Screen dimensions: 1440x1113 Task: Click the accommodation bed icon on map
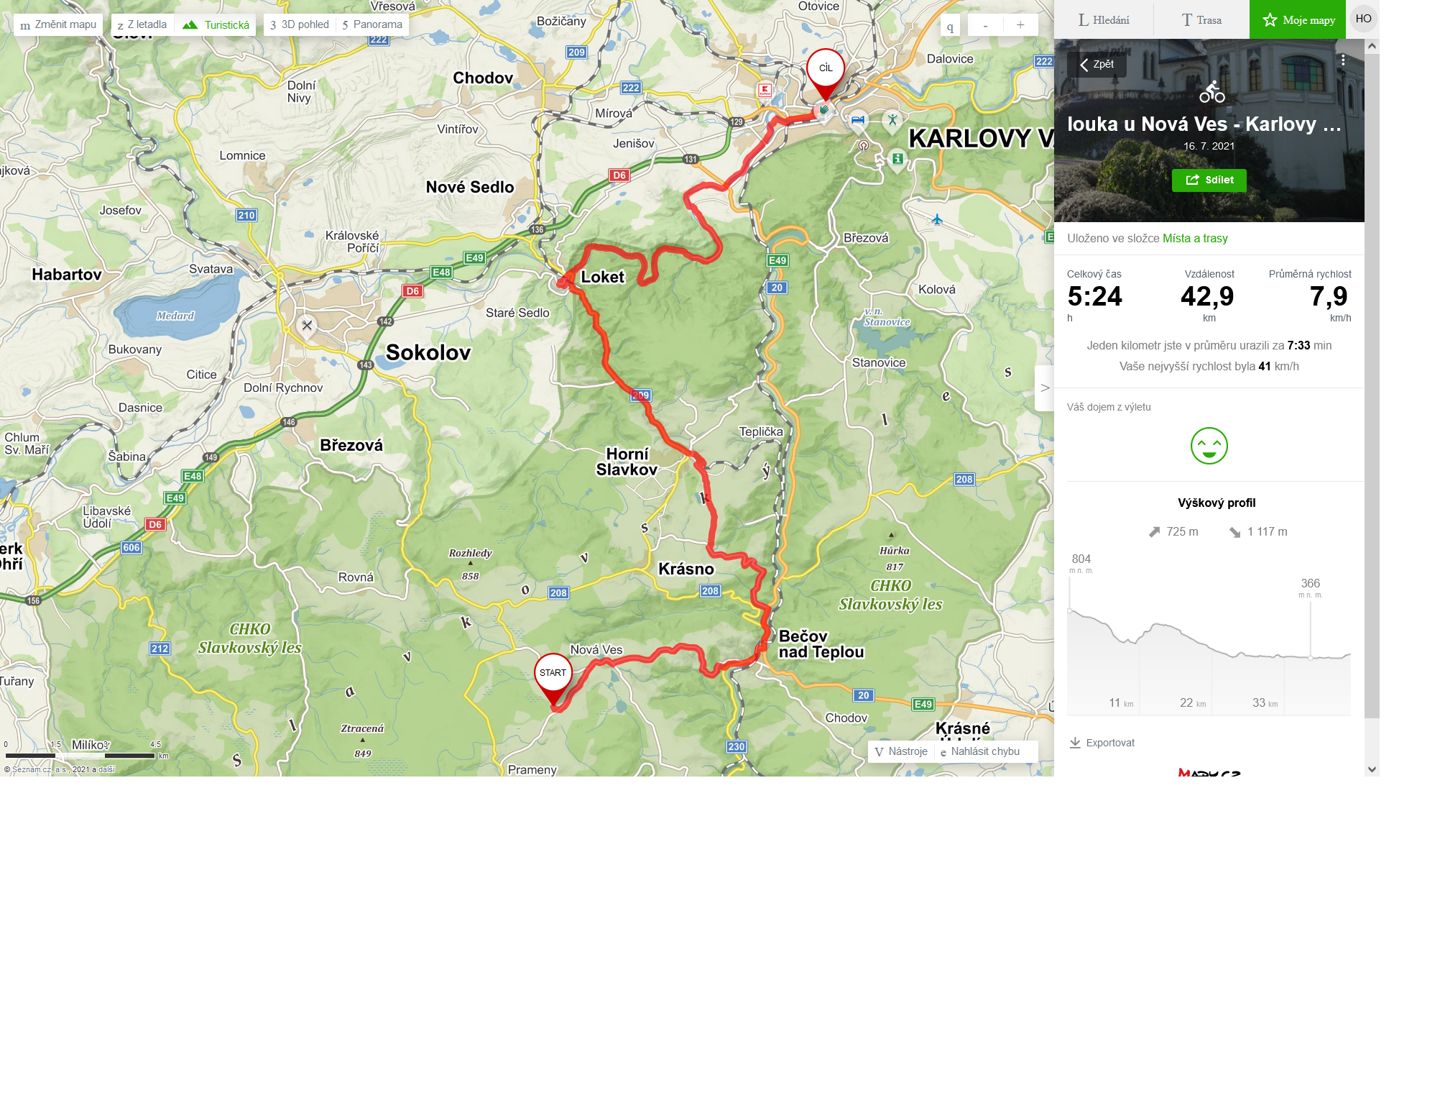(857, 121)
